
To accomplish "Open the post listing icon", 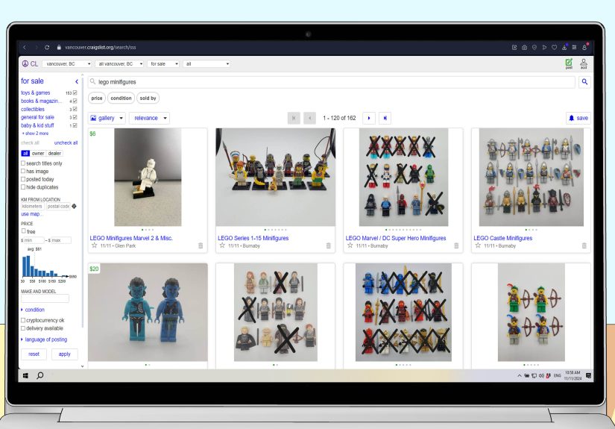I will click(x=569, y=63).
